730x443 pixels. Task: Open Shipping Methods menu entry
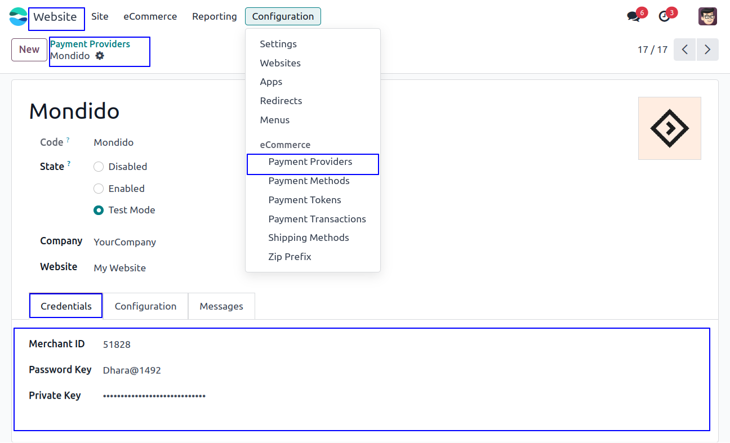tap(309, 238)
